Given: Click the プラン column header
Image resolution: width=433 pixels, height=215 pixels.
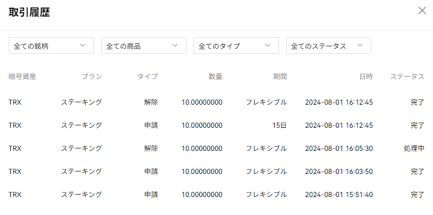Looking at the screenshot, I should 91,77.
